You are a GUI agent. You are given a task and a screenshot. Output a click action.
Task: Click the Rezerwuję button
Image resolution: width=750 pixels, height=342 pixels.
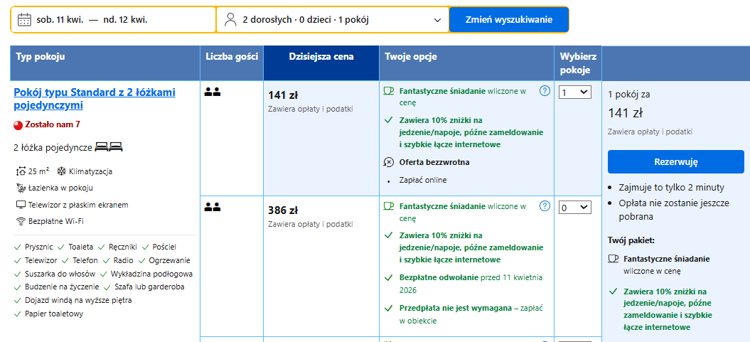[676, 161]
